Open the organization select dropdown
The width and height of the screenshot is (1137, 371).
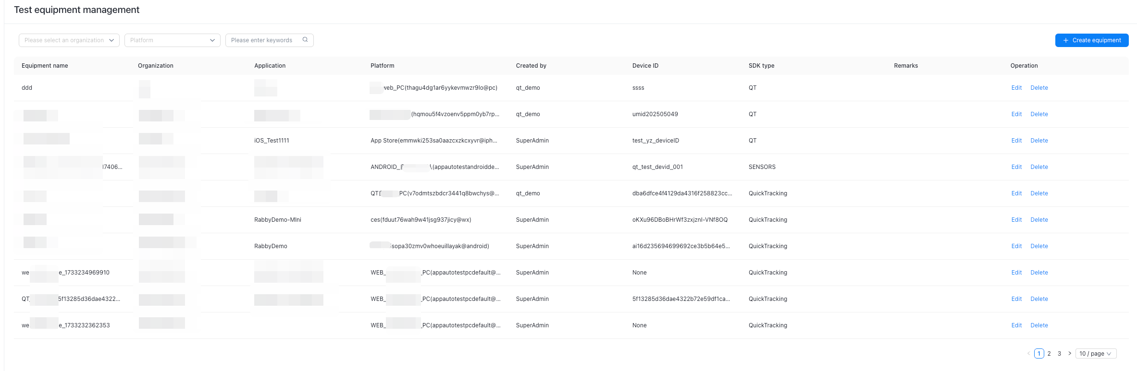[69, 40]
